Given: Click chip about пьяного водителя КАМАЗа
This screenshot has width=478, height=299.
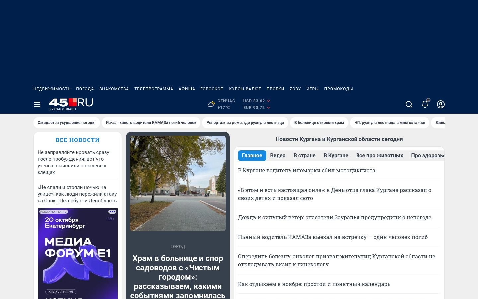Looking at the screenshot, I should (151, 123).
